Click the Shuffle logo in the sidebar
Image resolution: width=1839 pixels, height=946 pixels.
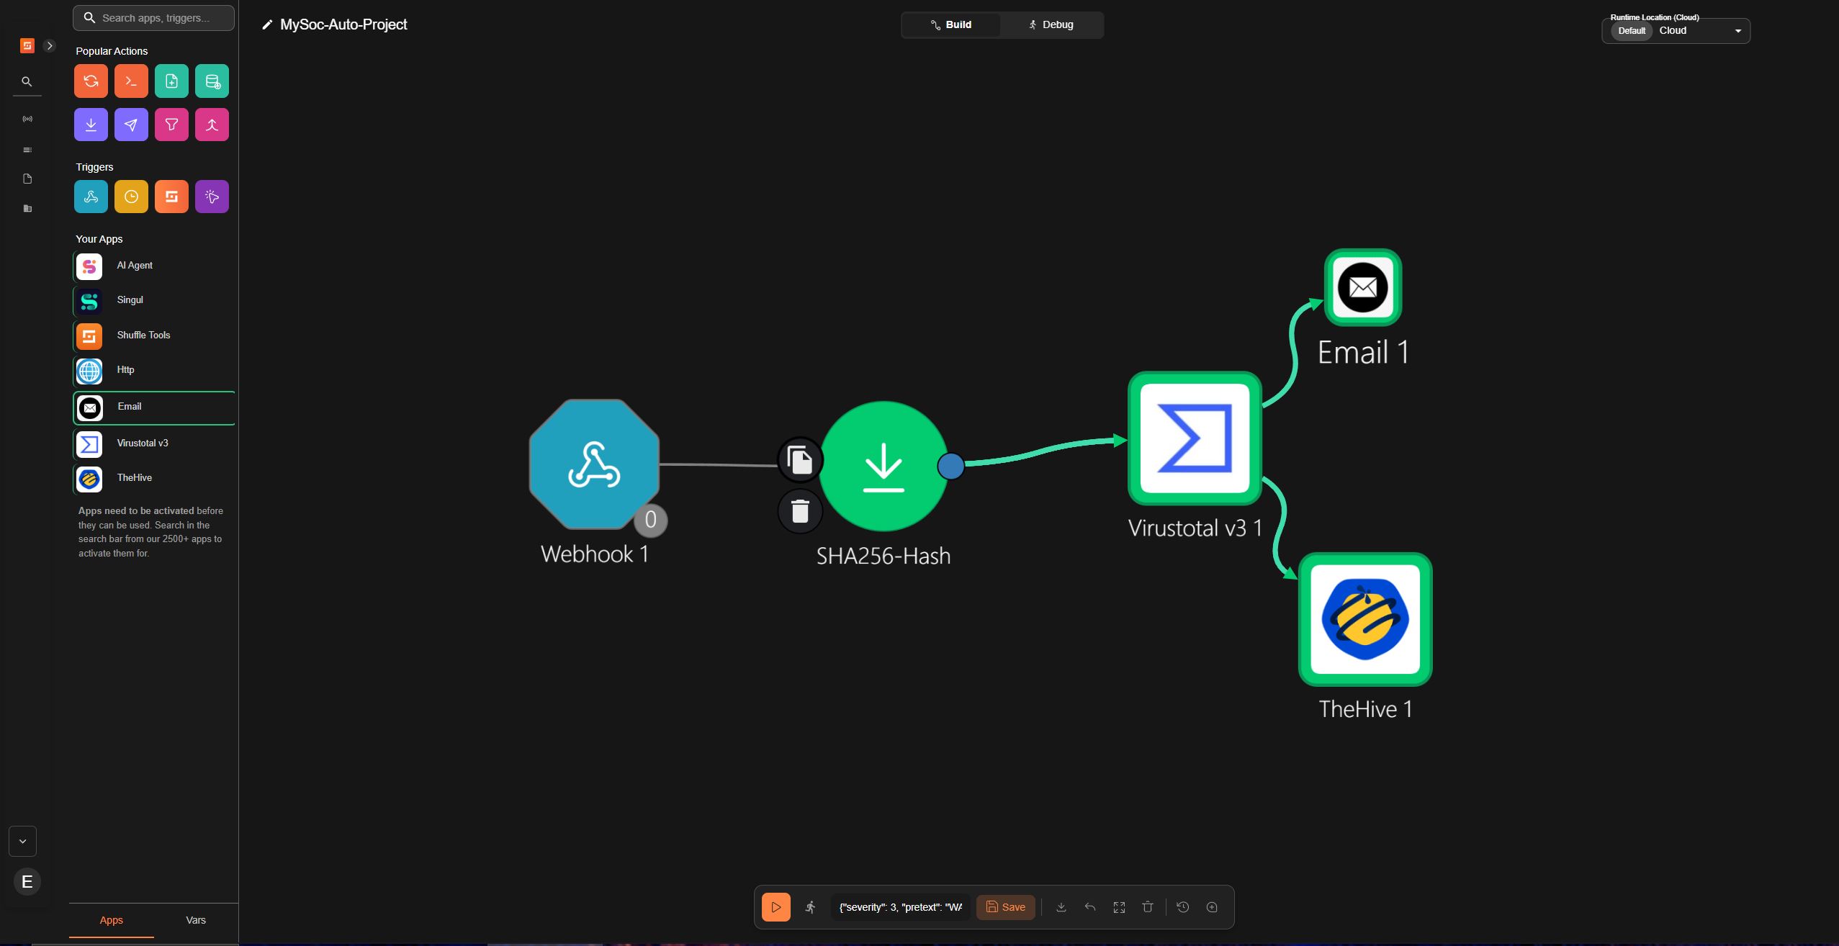(27, 45)
